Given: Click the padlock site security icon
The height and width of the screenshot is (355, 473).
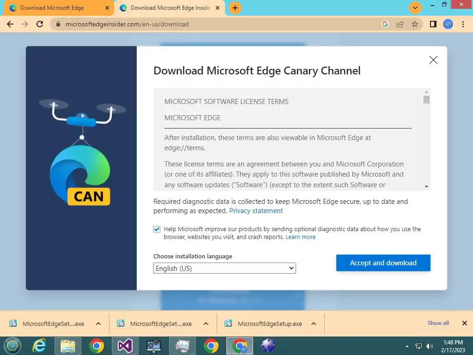Looking at the screenshot, I should click(58, 24).
